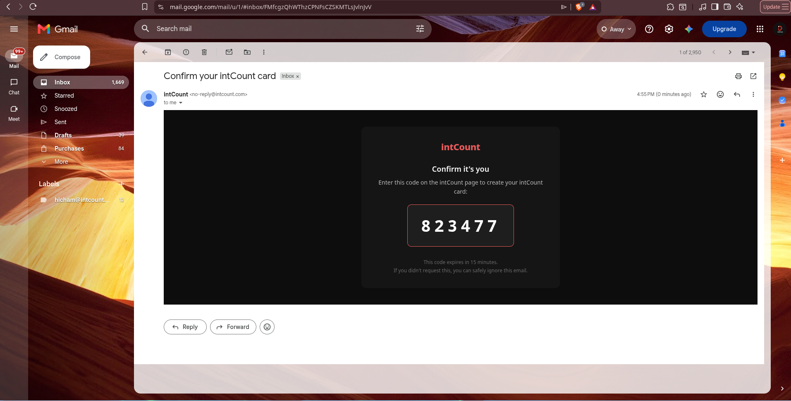Launch the Gemini sparkle icon
This screenshot has height=401, width=791.
689,29
